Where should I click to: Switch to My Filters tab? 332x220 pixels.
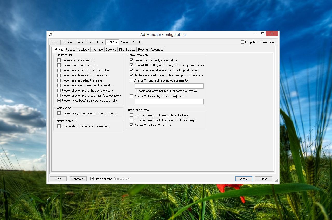[x=68, y=42]
